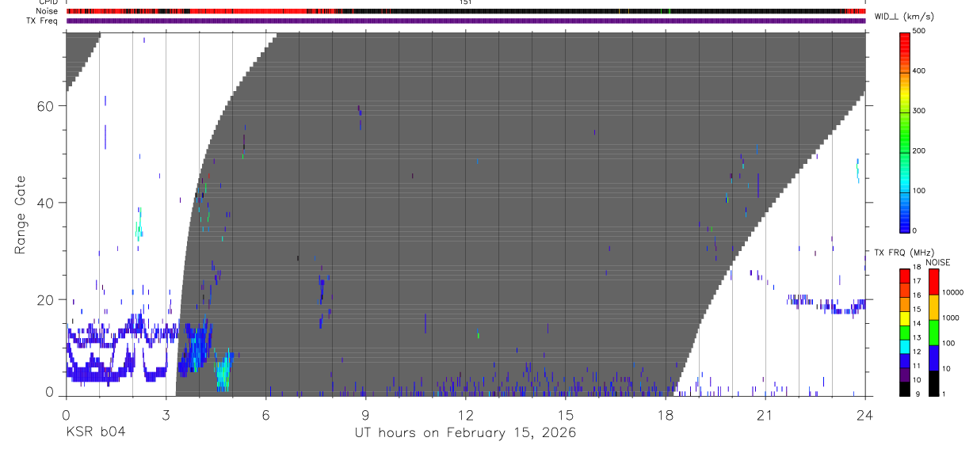Click the yellow swatch on the NOISE legend
This screenshot has width=973, height=449.
click(x=933, y=307)
